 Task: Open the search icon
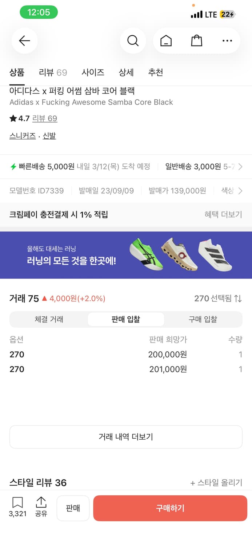pyautogui.click(x=133, y=40)
